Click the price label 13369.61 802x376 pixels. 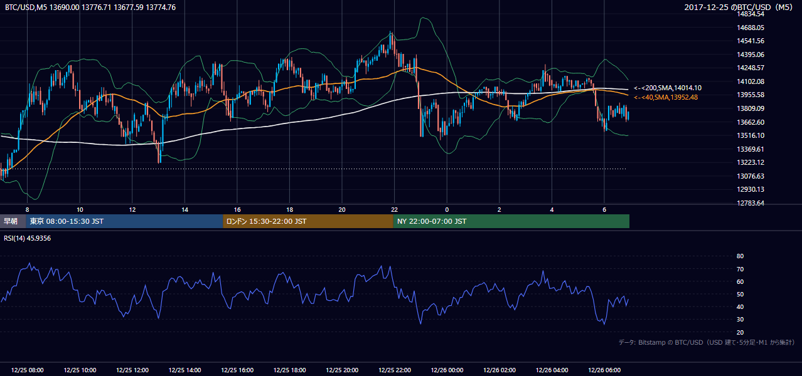pyautogui.click(x=751, y=149)
